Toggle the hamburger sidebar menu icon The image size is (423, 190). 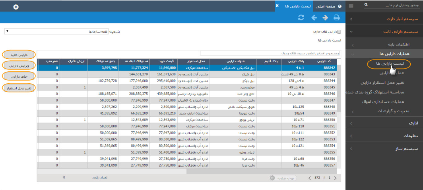[x=351, y=6]
